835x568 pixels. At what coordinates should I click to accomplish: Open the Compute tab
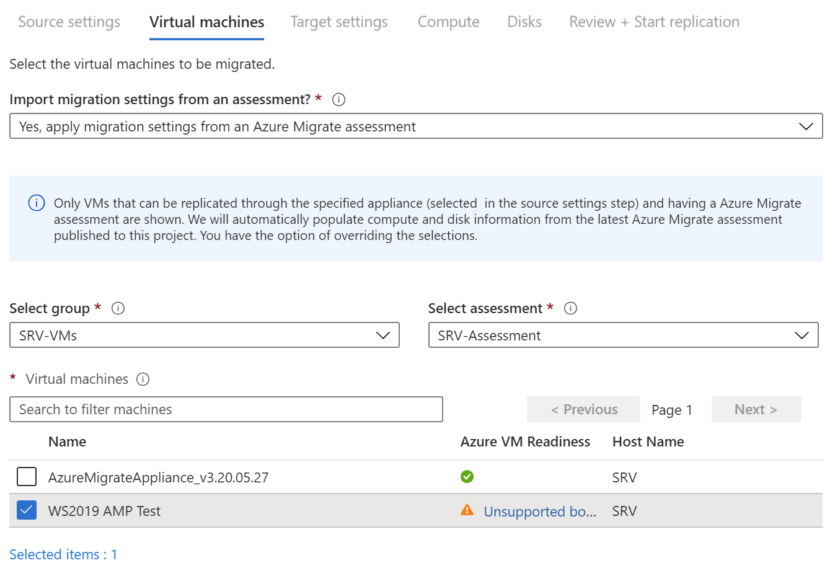(x=449, y=22)
